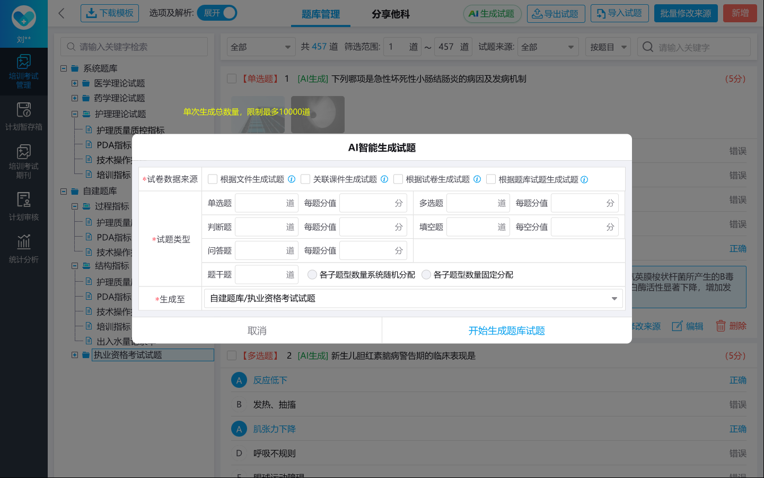Open 计划审核 sidebar icon
The height and width of the screenshot is (478, 764).
coord(23,206)
